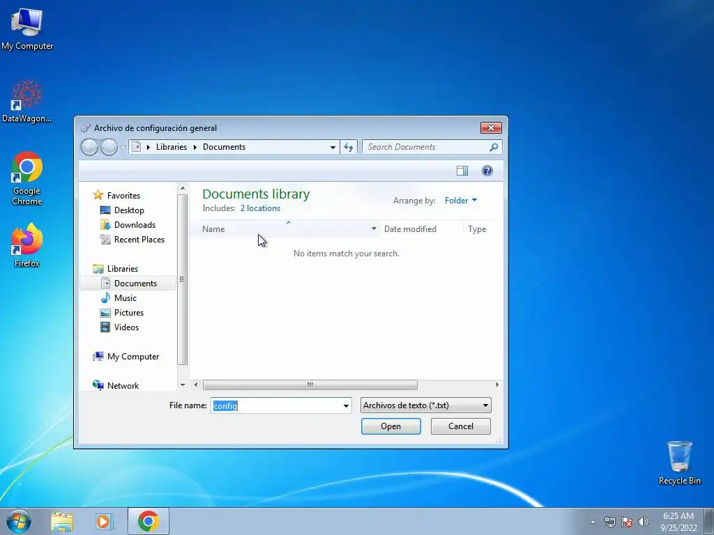Select Network in the navigation pane
Viewport: 714px width, 535px height.
pyautogui.click(x=123, y=386)
